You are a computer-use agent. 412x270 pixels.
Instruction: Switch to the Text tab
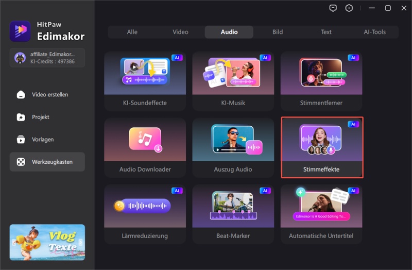tap(326, 32)
